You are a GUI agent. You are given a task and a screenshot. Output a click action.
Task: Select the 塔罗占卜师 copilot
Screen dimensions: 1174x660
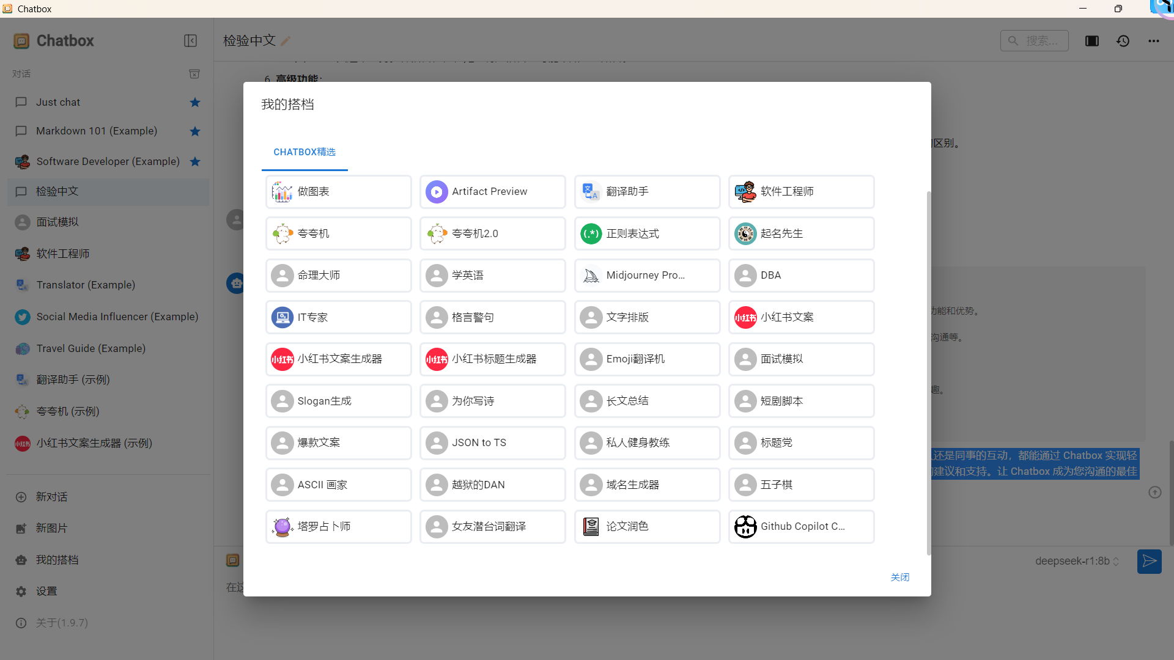pos(339,527)
